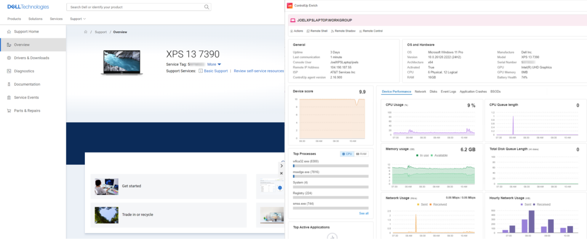Viewport: 587px width, 239px height.
Task: Expand the More dropdown next to Service Tag
Action: tap(214, 64)
